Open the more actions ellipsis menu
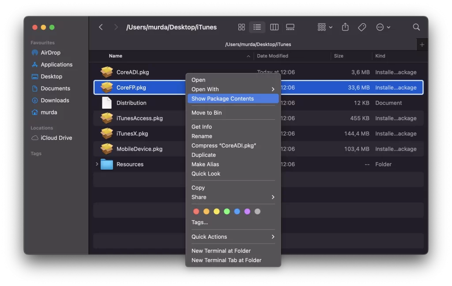 pyautogui.click(x=383, y=27)
